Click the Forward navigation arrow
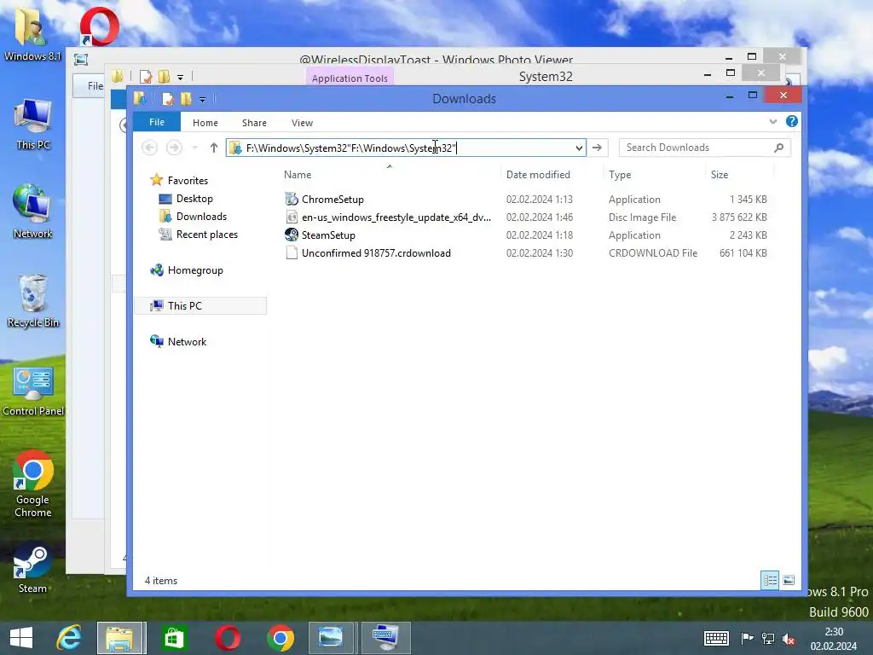The image size is (873, 655). 174,148
